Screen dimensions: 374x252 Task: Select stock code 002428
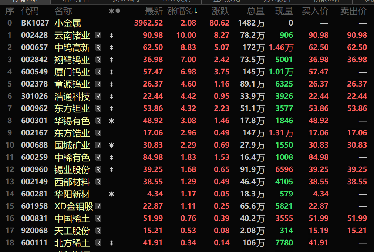tap(34, 35)
